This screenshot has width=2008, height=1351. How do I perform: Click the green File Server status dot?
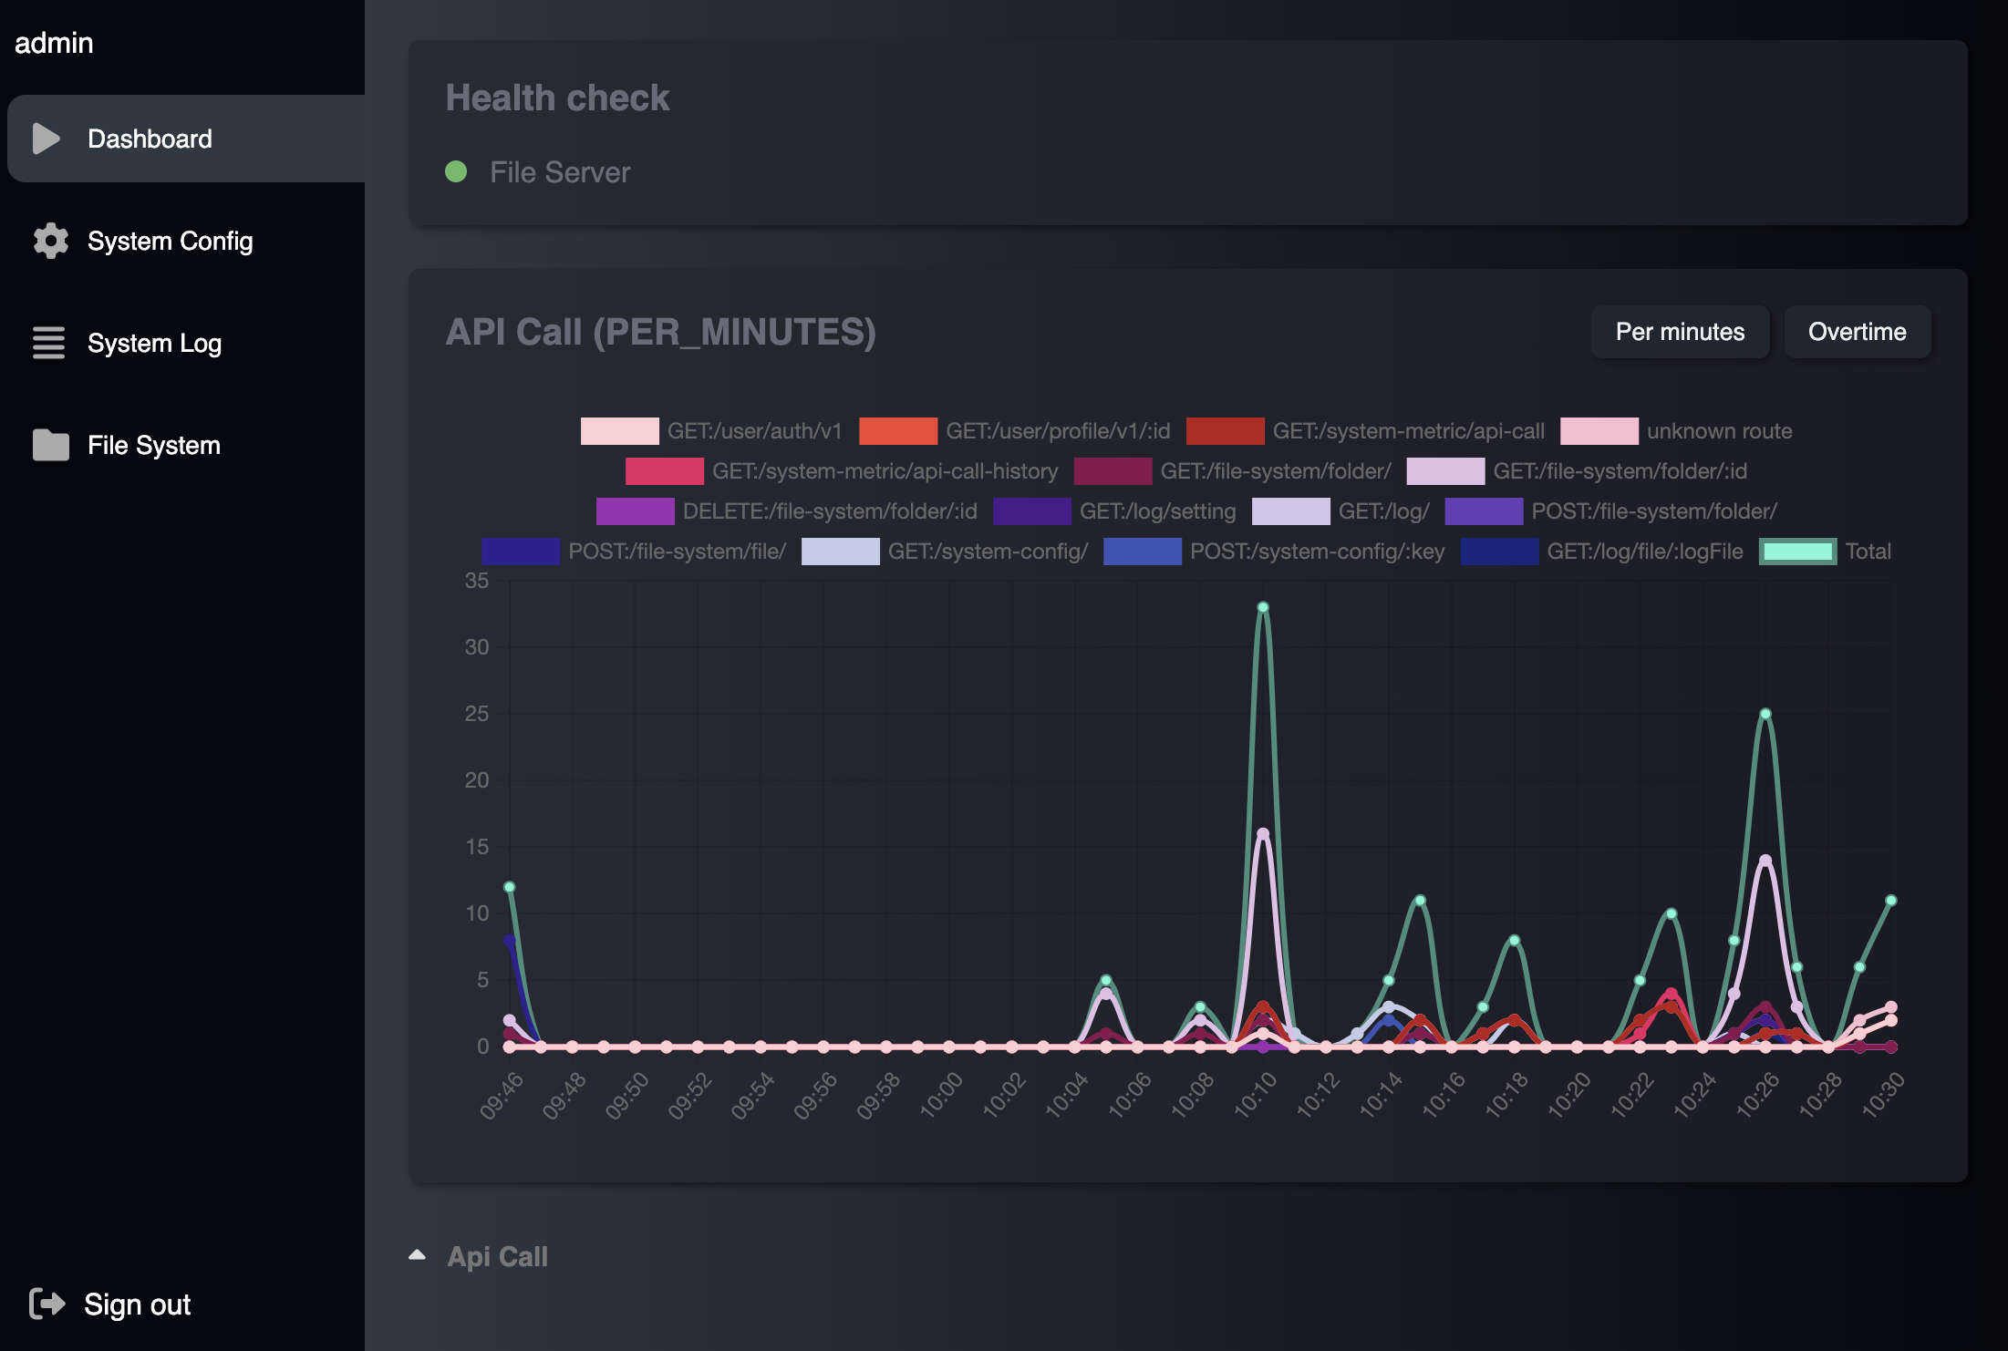(x=456, y=171)
